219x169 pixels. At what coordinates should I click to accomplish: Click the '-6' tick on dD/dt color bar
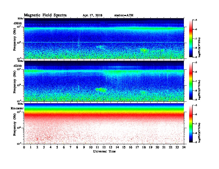point(196,72)
